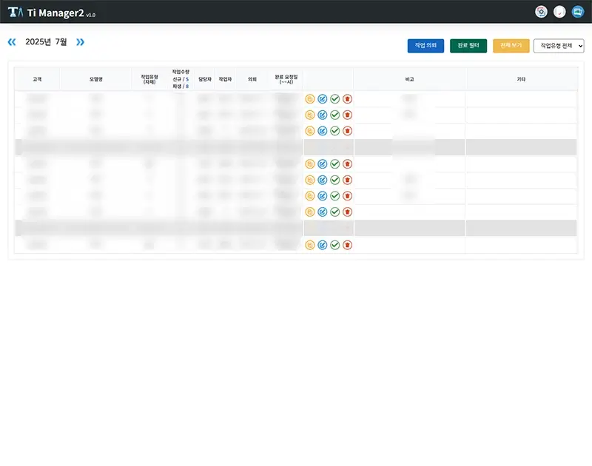Click the yellow 전체 보기 button
Viewport: 592px width, 466px height.
coord(511,45)
